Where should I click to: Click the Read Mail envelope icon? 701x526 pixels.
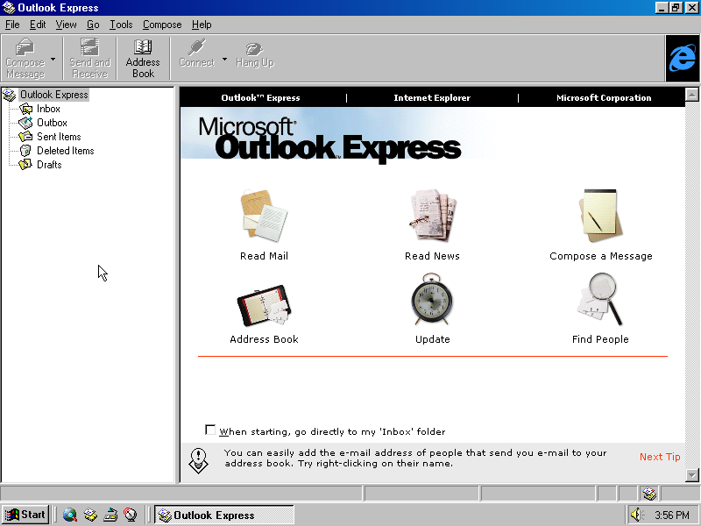coord(264,216)
